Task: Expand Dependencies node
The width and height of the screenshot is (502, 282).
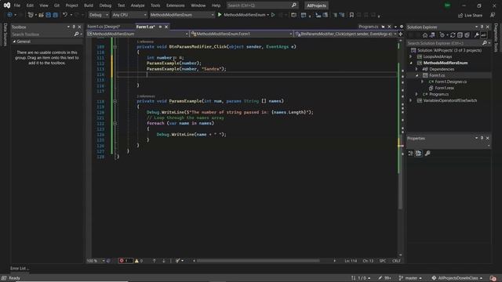Action: (x=417, y=69)
